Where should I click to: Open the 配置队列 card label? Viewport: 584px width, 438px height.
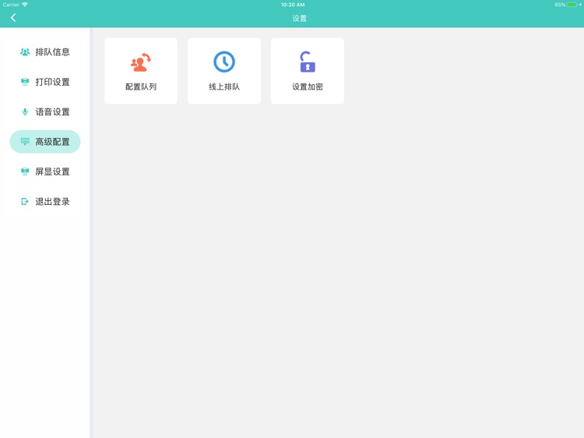point(141,87)
